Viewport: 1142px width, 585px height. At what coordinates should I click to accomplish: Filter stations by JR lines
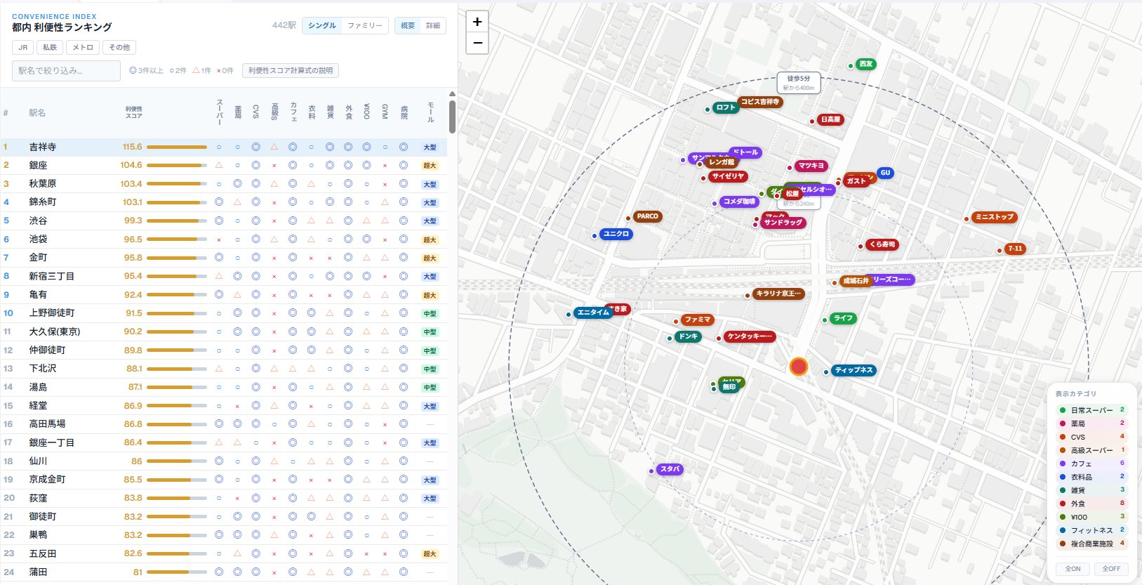pyautogui.click(x=23, y=47)
